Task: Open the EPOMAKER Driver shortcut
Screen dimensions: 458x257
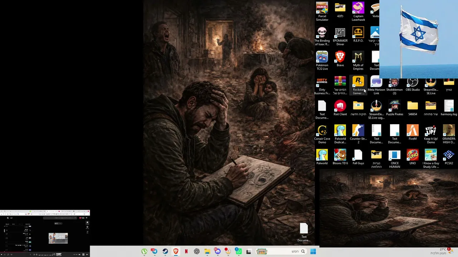Action: tap(340, 36)
